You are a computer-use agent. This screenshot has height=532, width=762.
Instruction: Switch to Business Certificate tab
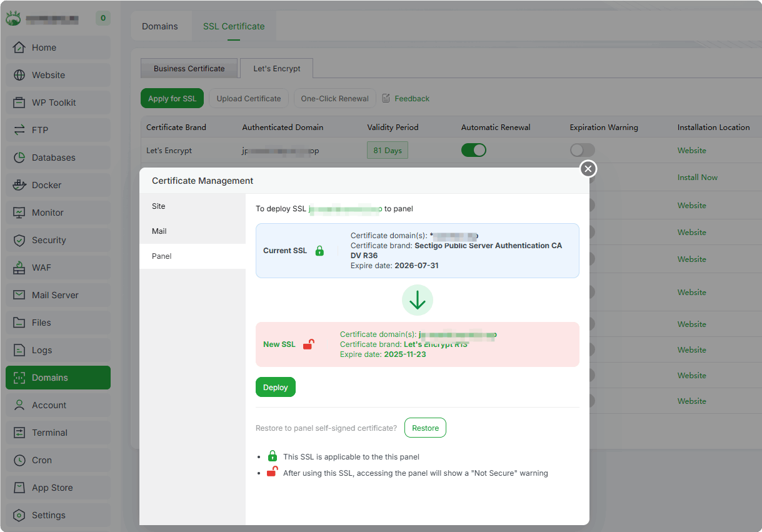(189, 69)
